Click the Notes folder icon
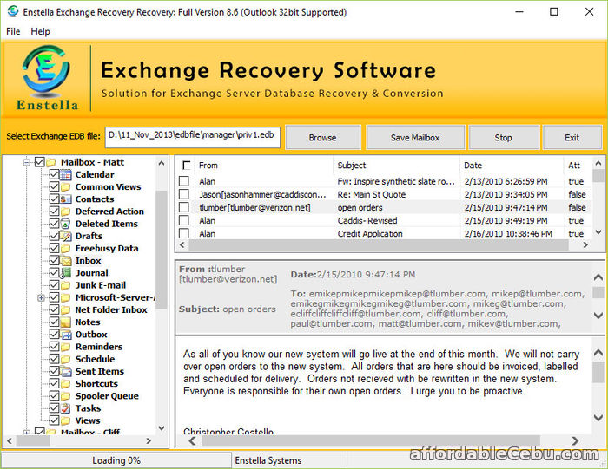The height and width of the screenshot is (469, 608). 66,322
